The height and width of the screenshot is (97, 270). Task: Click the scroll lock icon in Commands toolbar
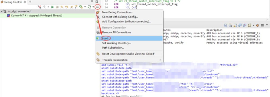pyautogui.click(x=235, y=25)
